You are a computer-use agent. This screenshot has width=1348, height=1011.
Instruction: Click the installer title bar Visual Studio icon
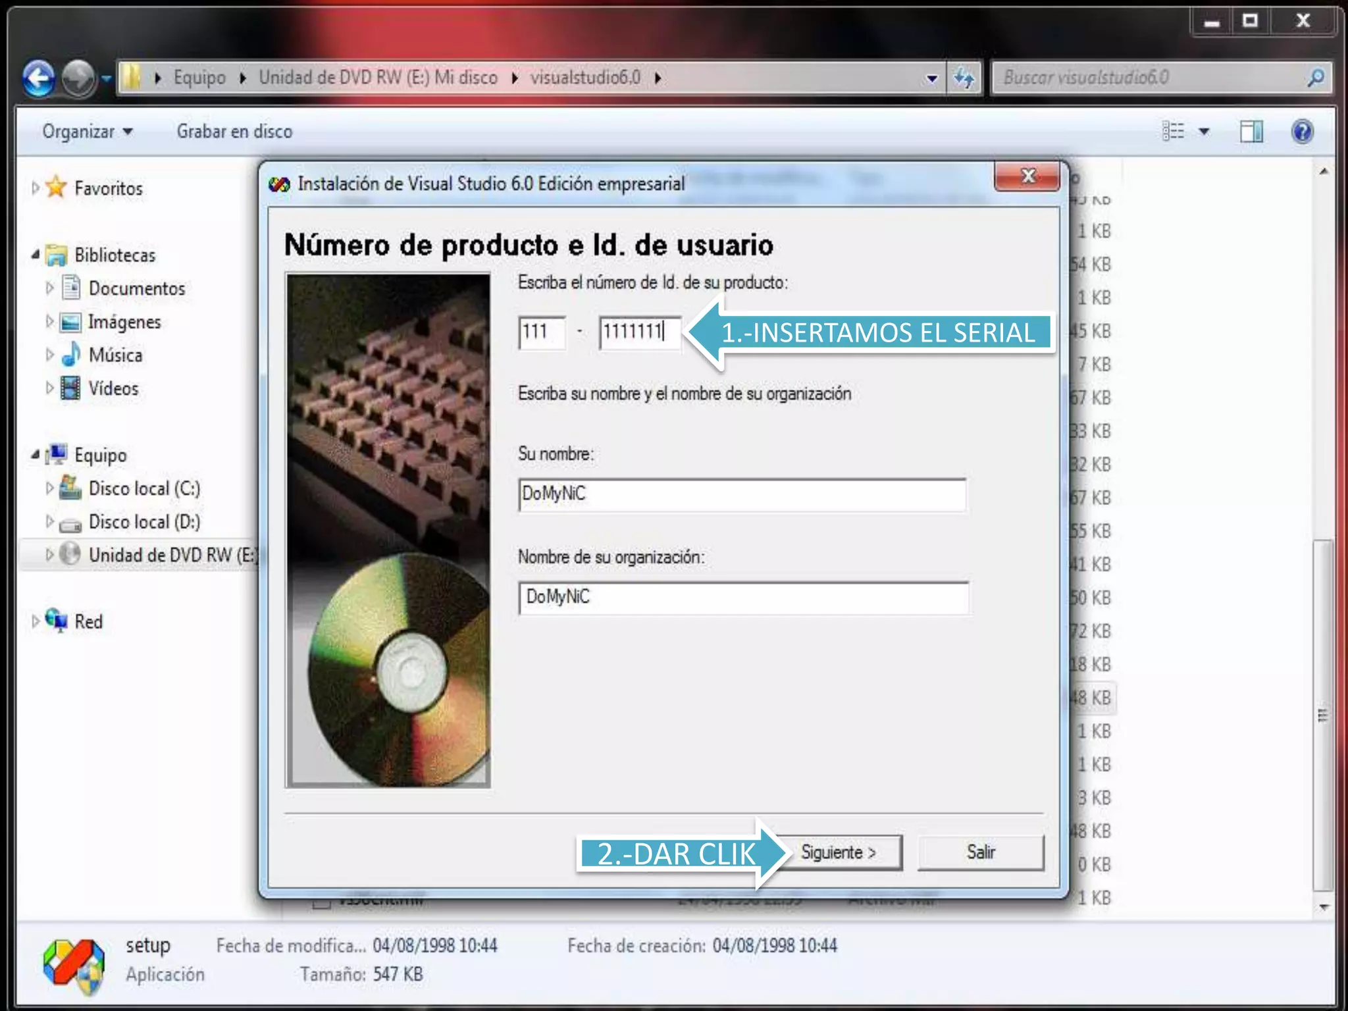(x=279, y=184)
